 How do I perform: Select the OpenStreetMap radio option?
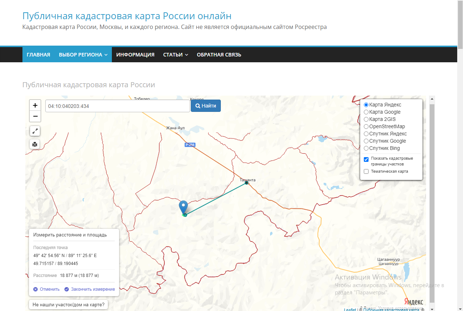point(366,126)
